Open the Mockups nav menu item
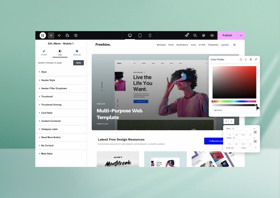 [161, 45]
